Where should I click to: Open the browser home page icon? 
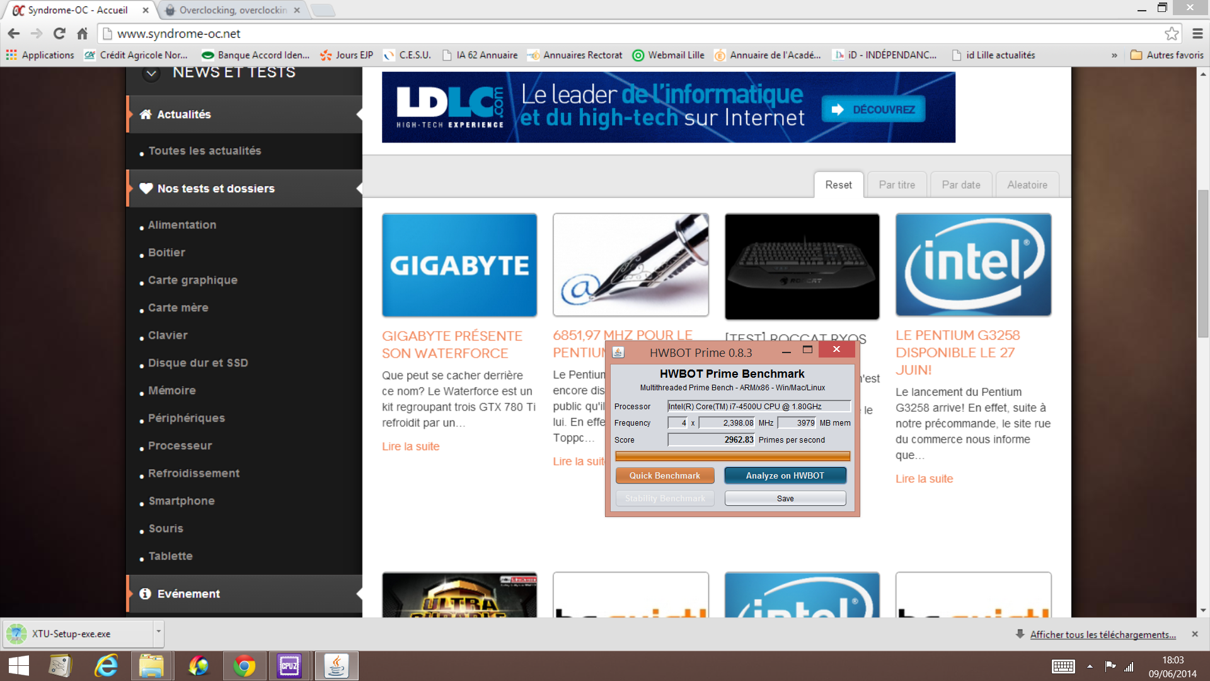[82, 33]
